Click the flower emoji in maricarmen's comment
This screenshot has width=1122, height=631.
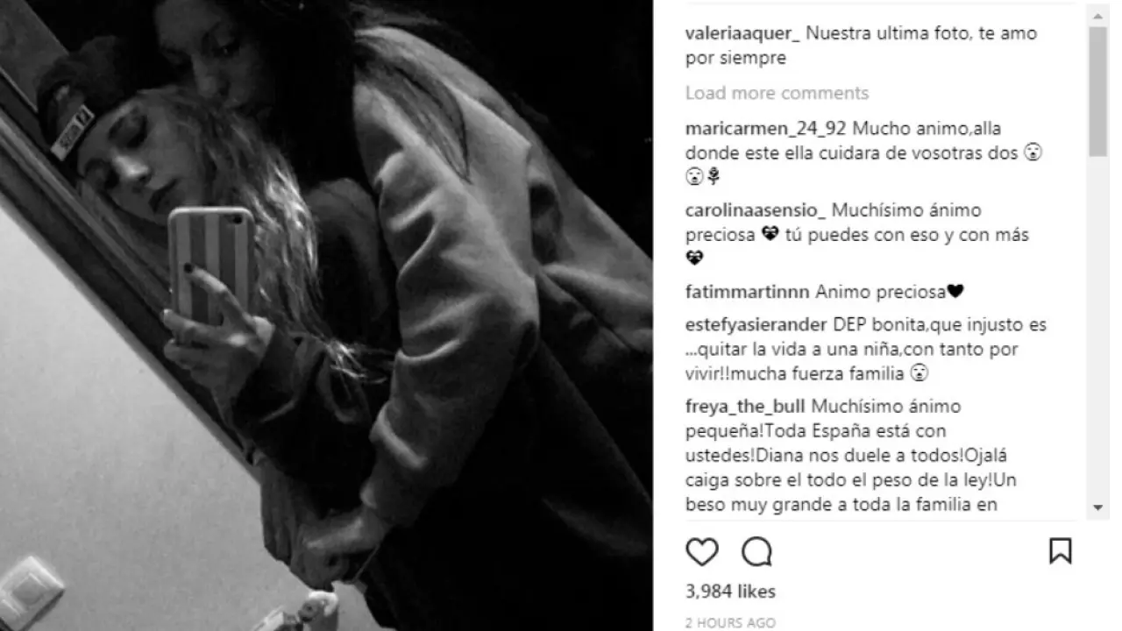click(x=714, y=177)
